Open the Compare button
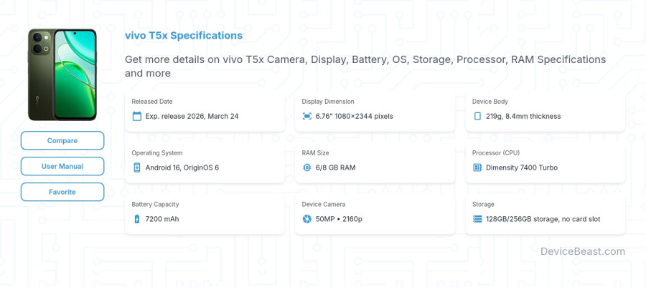Screen dimensions: 646x287 (x=62, y=140)
